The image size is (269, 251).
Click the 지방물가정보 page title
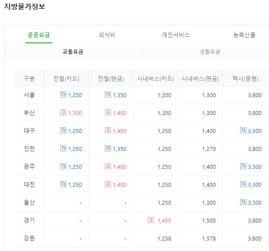[24, 7]
